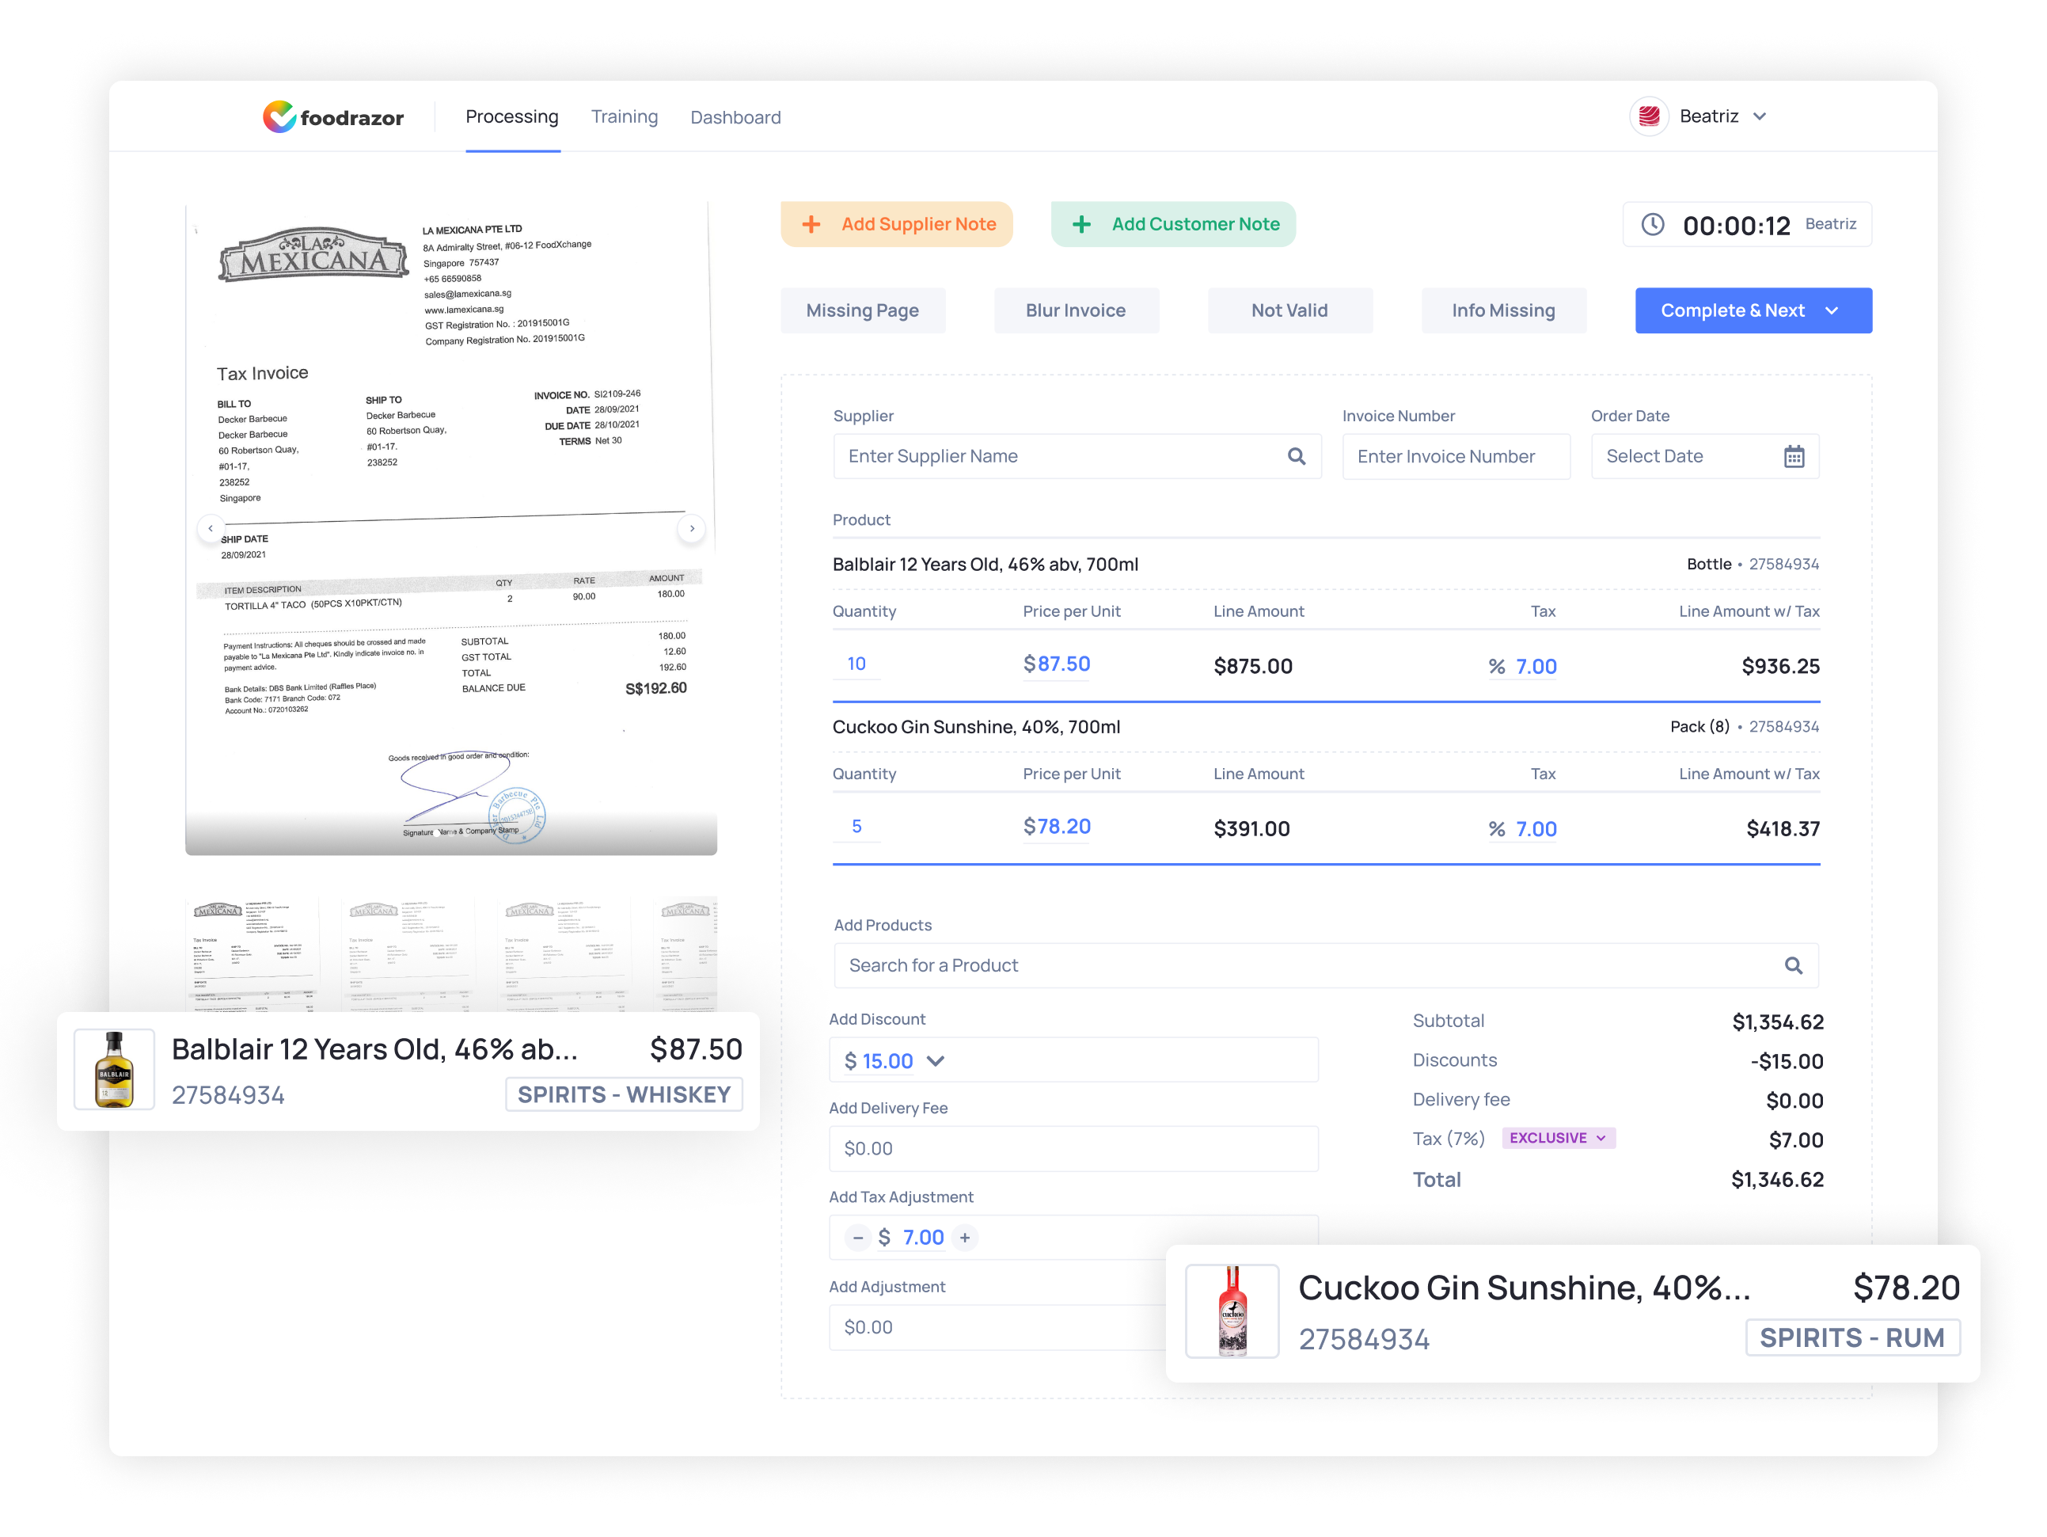Go to the Dashboard tab
The width and height of the screenshot is (2047, 1537).
[735, 117]
